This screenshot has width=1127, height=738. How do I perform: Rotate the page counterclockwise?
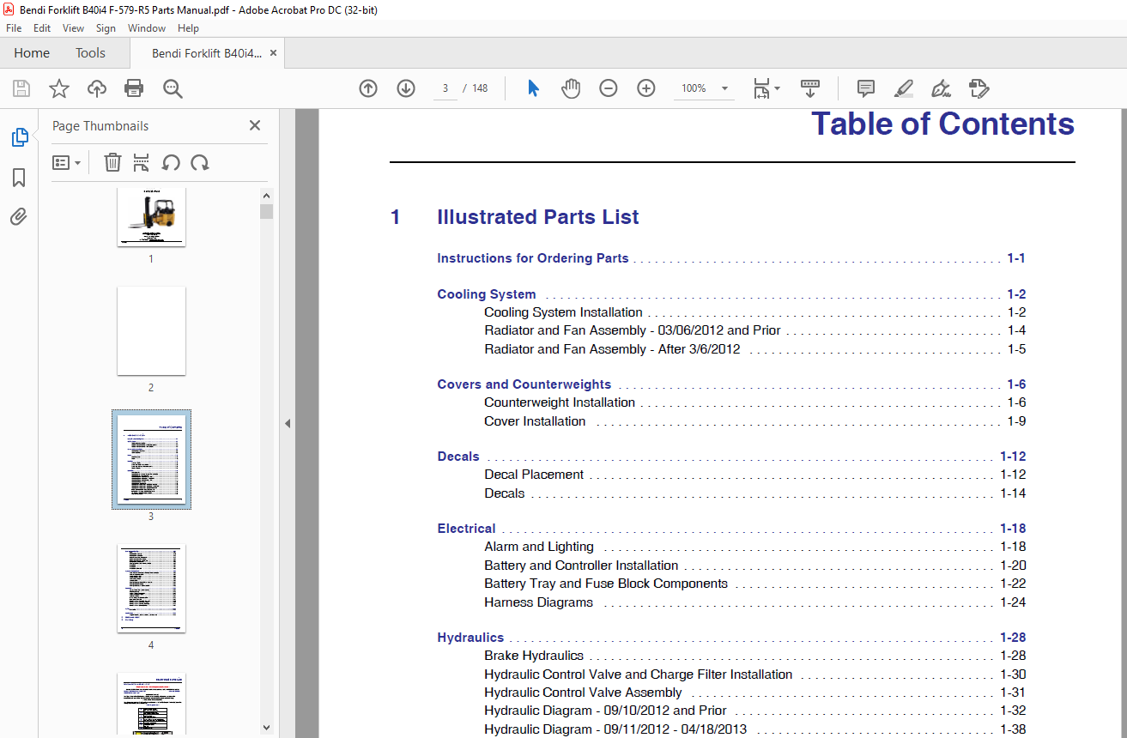(171, 162)
